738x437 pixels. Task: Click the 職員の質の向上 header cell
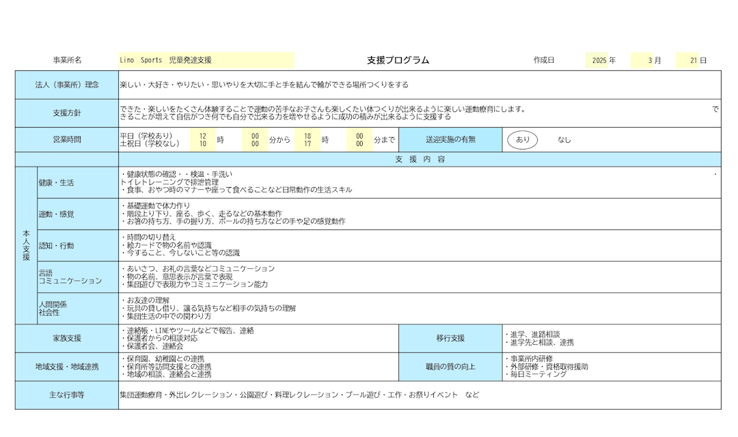click(450, 367)
